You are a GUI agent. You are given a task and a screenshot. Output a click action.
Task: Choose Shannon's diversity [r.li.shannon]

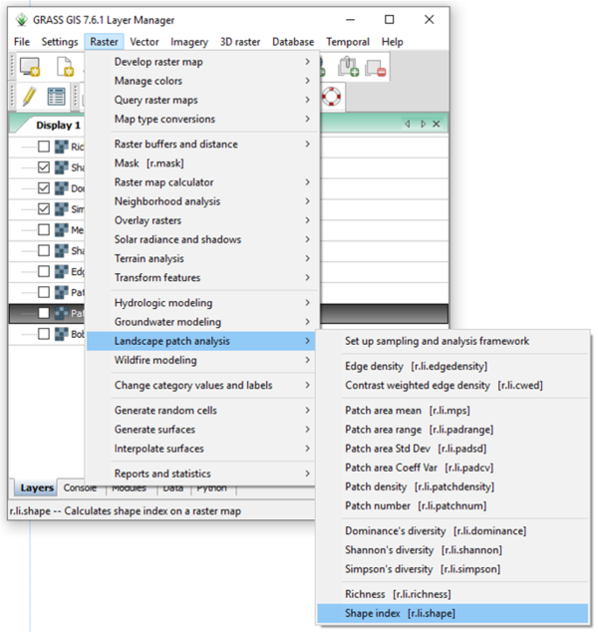click(x=452, y=550)
